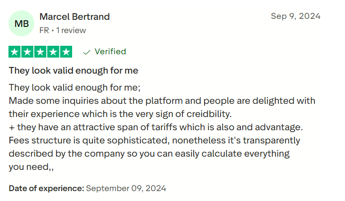Click the green Verified label text
The width and height of the screenshot is (345, 201).
(x=110, y=51)
